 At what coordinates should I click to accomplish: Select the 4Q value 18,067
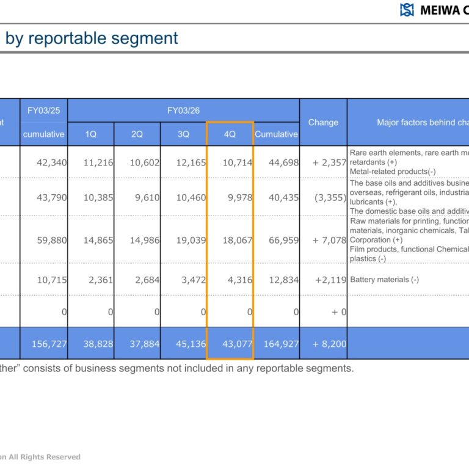point(237,240)
